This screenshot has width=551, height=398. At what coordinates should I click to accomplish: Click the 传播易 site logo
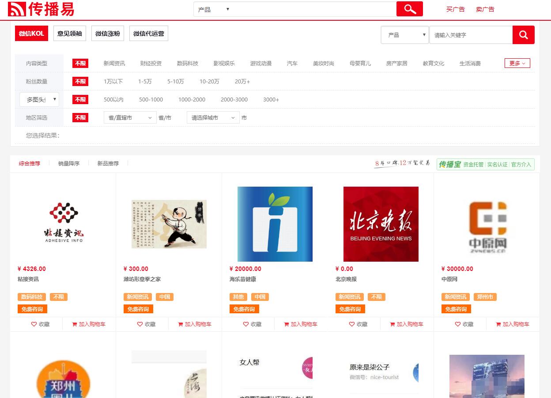tap(41, 9)
